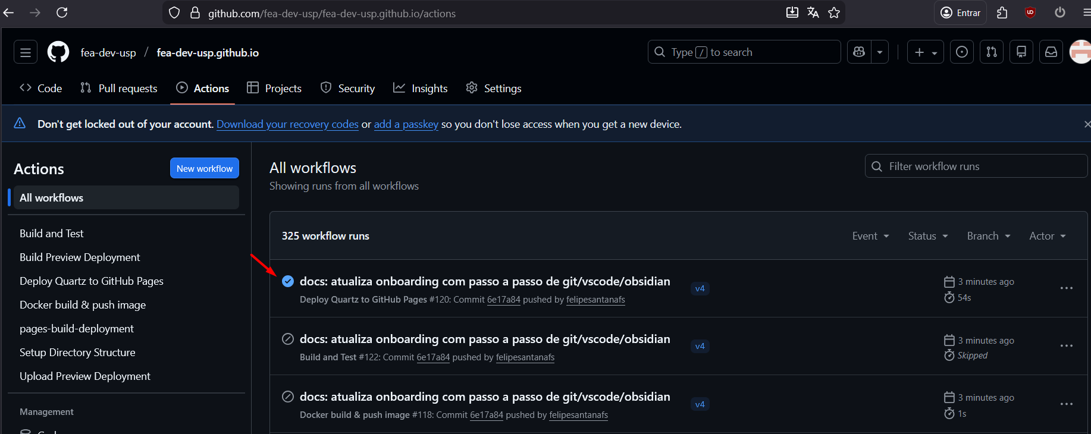Open the Actor filter dropdown
The height and width of the screenshot is (434, 1091).
[1047, 236]
